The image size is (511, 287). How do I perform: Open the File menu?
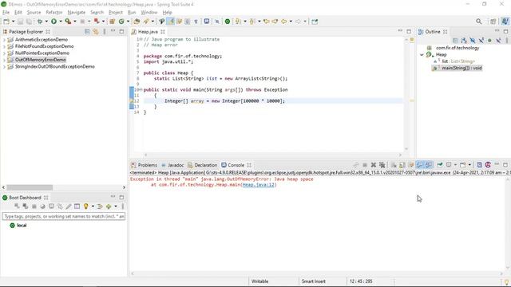click(x=6, y=13)
